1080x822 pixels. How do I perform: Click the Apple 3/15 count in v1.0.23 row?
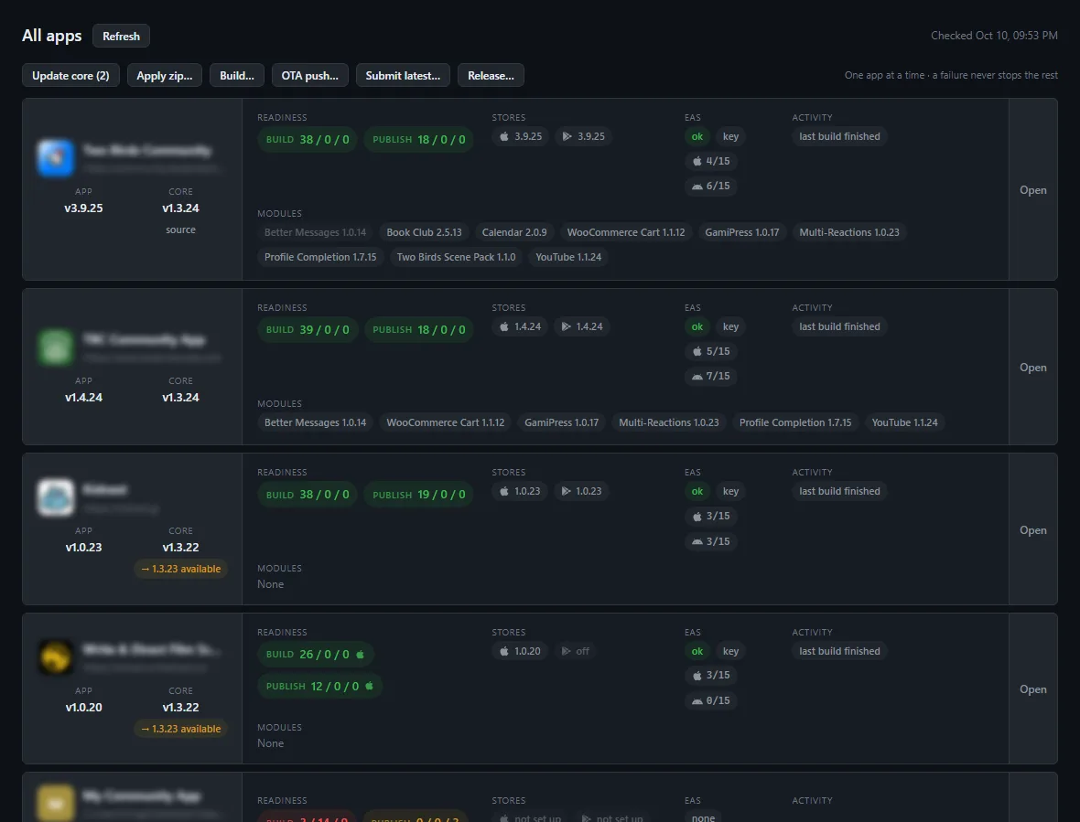[x=711, y=516]
